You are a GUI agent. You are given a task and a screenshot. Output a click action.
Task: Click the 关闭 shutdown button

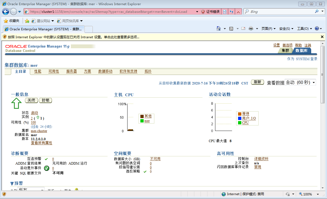point(31,100)
